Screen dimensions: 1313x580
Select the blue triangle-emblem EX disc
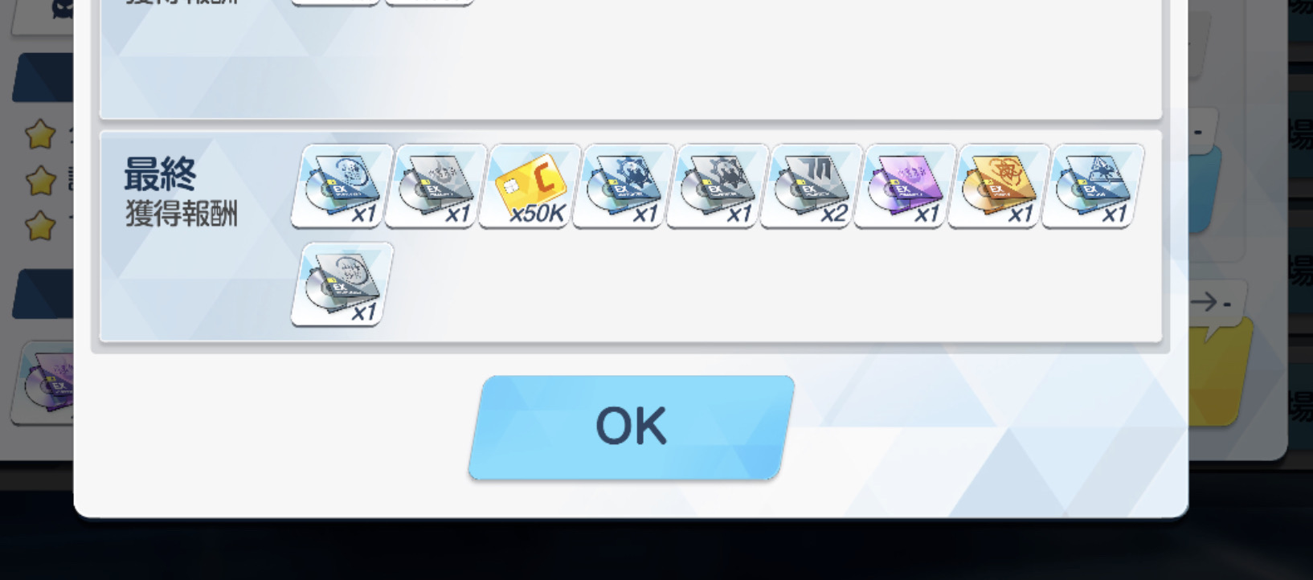coord(1094,186)
